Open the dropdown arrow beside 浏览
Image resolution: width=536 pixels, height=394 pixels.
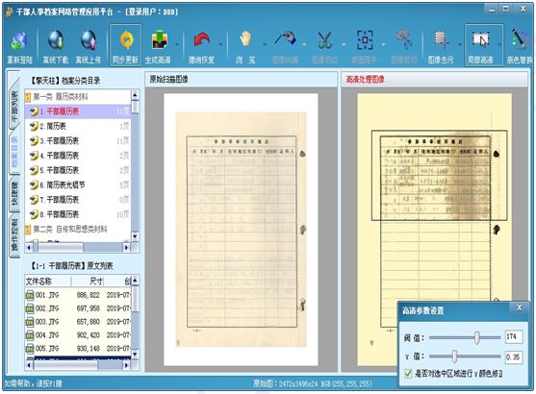(x=265, y=44)
